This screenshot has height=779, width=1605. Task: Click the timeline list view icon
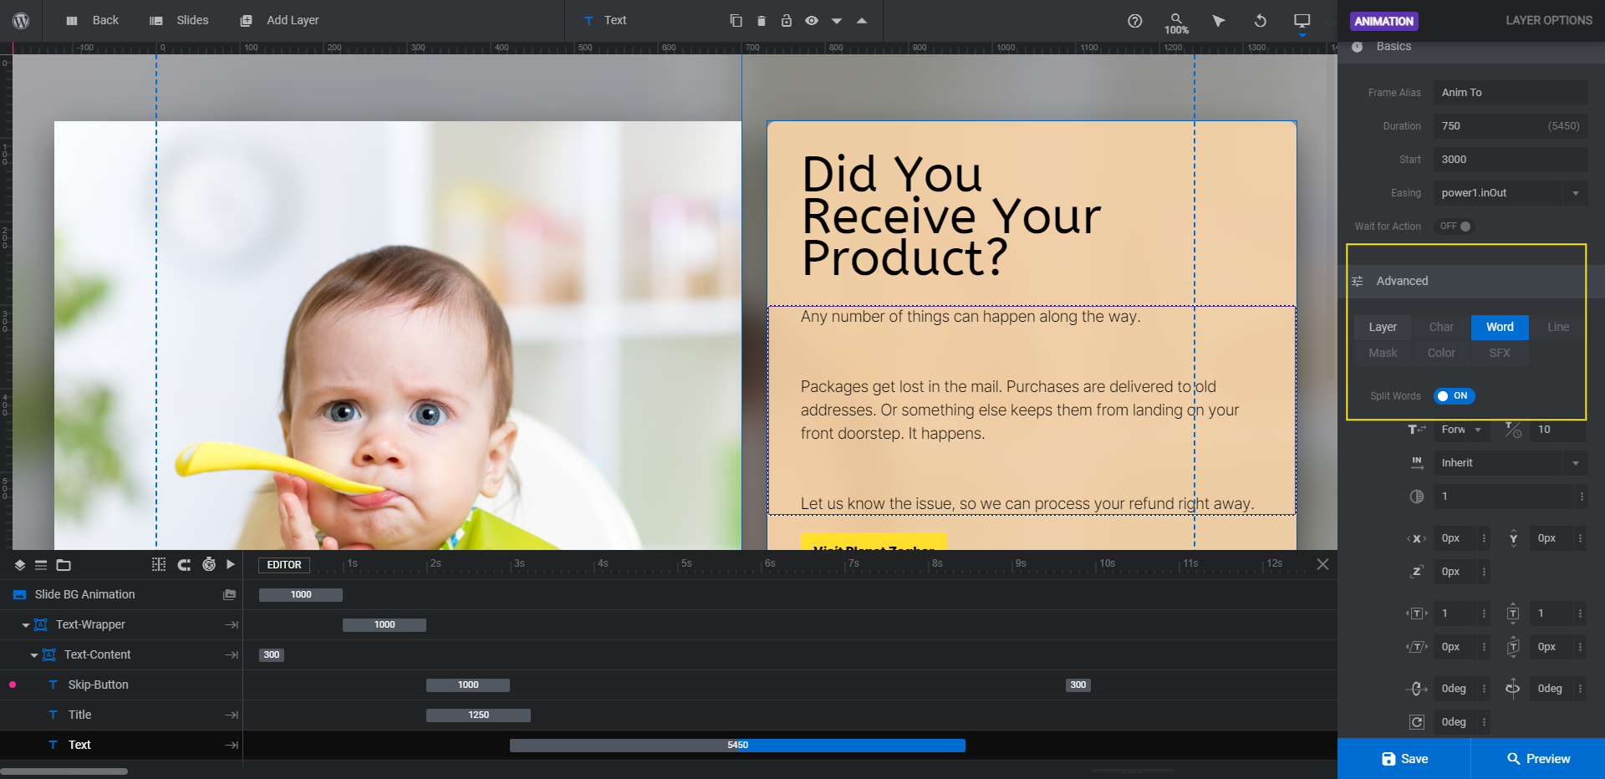click(41, 565)
